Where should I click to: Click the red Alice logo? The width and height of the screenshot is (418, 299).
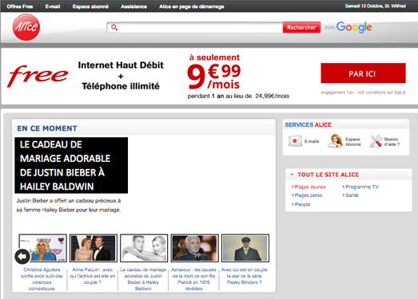(x=26, y=27)
